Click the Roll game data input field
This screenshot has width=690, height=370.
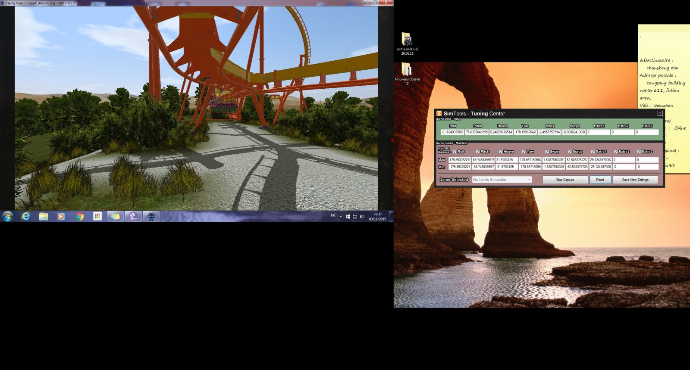(x=452, y=132)
